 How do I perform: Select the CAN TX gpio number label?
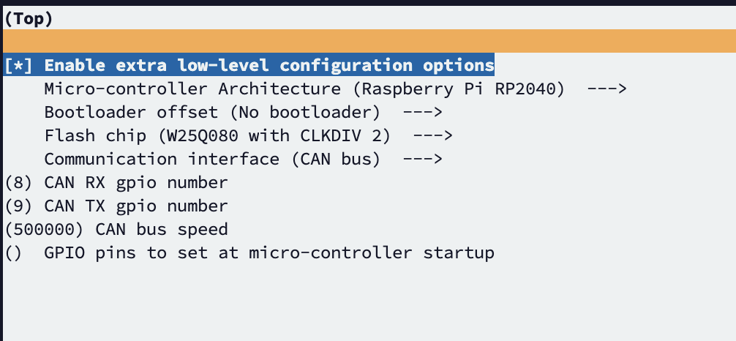click(x=136, y=206)
